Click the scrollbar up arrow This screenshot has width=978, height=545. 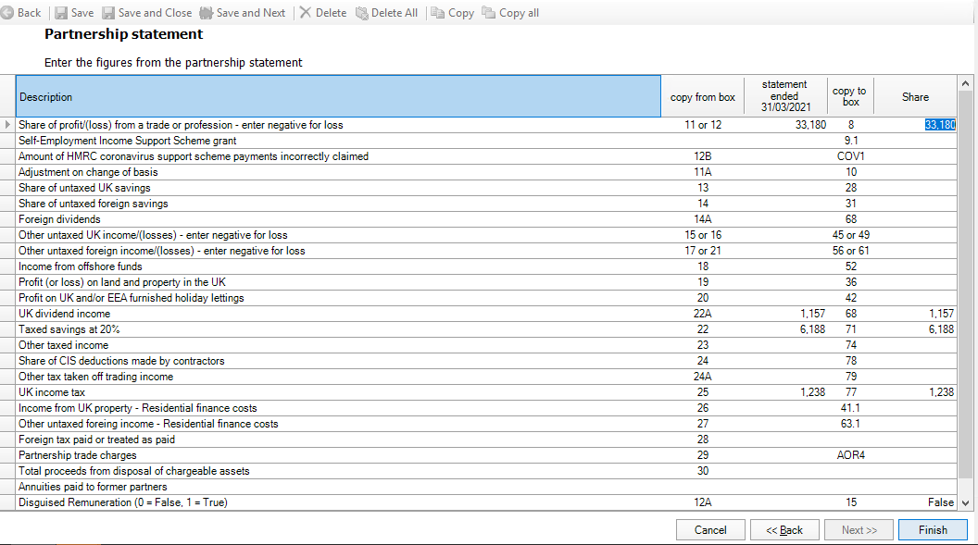[x=965, y=83]
